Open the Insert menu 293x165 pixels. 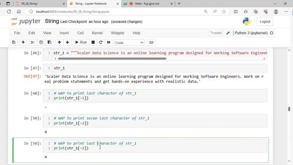point(64,33)
